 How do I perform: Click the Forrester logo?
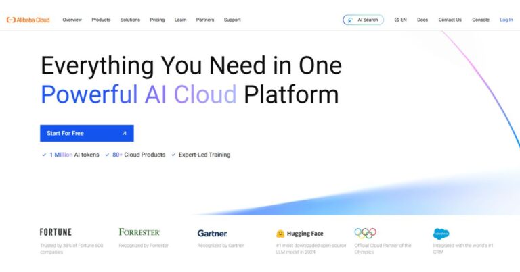tap(139, 232)
